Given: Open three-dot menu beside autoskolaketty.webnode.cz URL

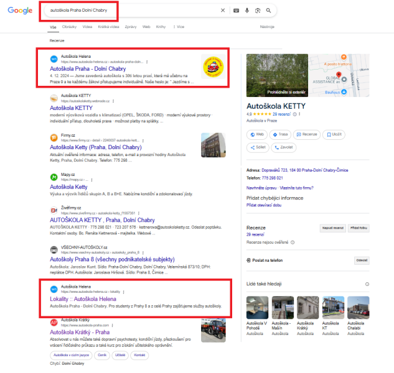Looking at the screenshot, I should 113,101.
